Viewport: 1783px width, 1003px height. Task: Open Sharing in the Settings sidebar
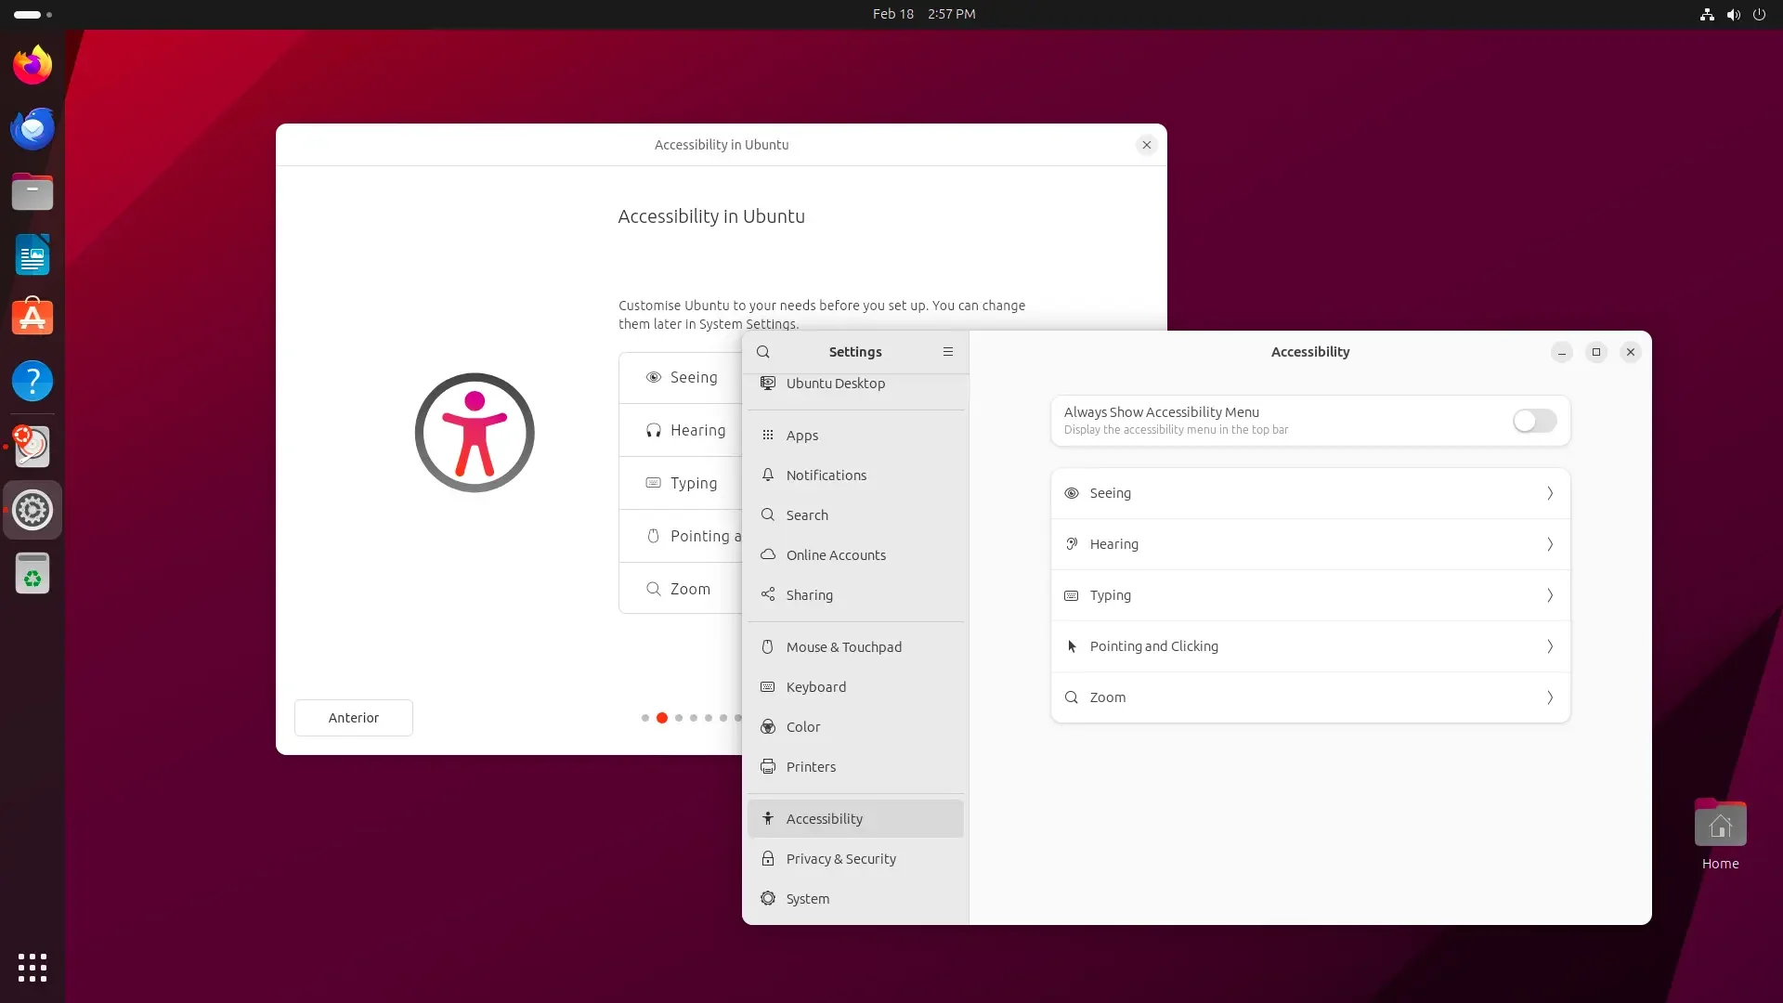[855, 595]
